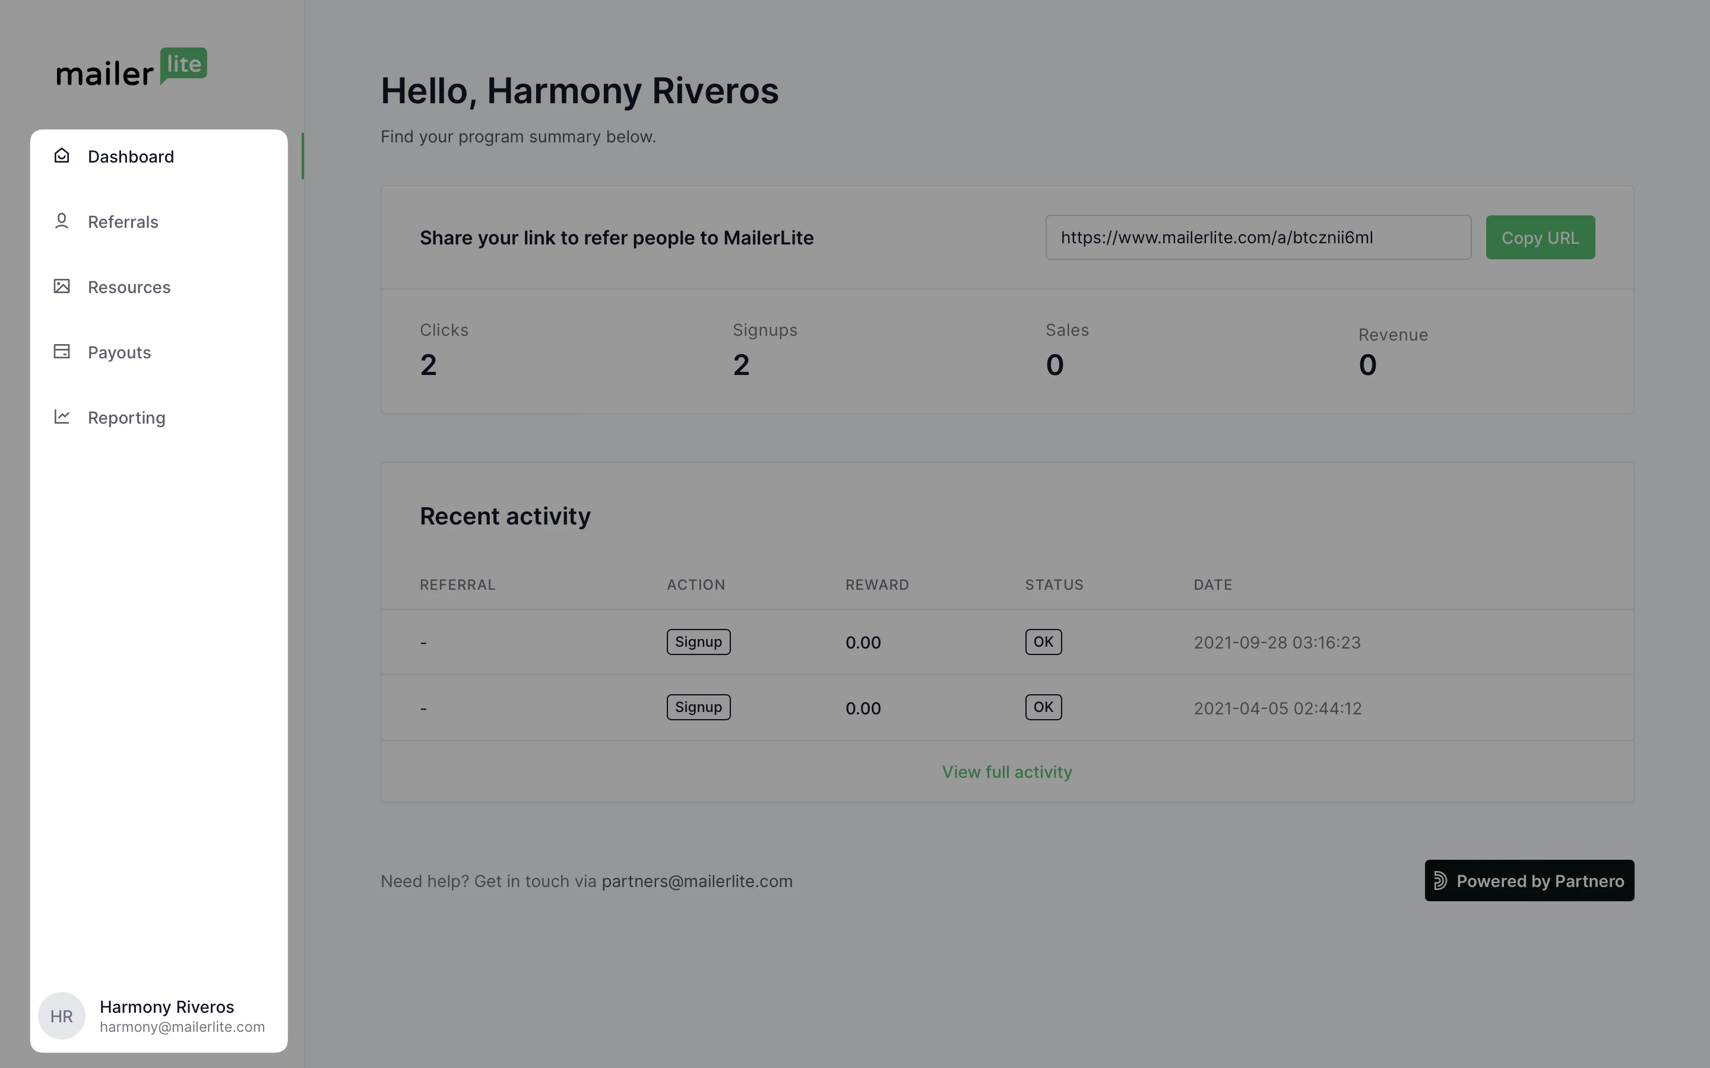The width and height of the screenshot is (1710, 1068).
Task: Click the partners@mailerlite.com email link
Action: click(x=696, y=881)
